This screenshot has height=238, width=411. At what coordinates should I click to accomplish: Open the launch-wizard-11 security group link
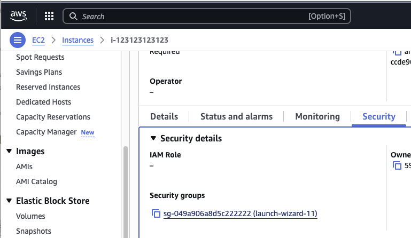[240, 213]
